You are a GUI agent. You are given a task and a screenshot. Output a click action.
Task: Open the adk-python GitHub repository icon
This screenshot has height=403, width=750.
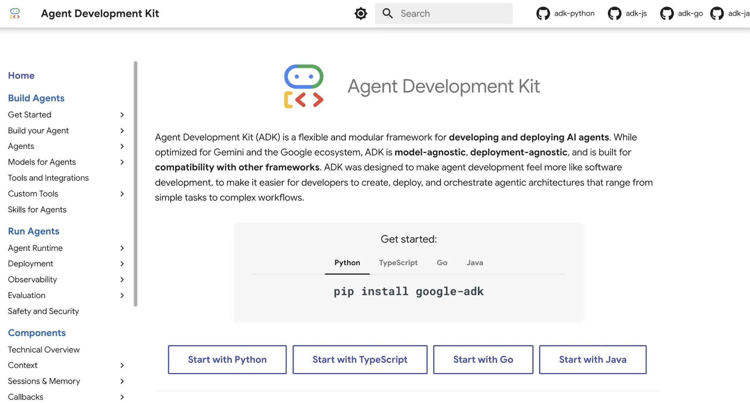543,14
